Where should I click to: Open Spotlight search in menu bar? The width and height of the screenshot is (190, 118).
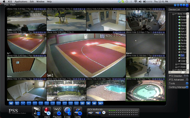(186, 2)
